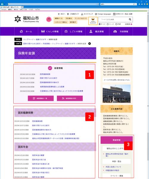149x179 pixels.
Task: Open 国民健康保険 link in 新着情報 list
Action: (45, 74)
